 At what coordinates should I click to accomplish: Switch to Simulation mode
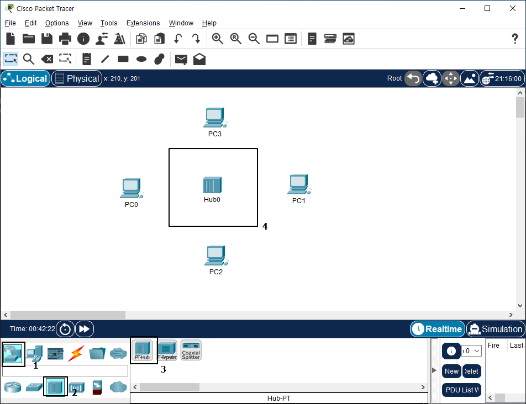pos(496,329)
